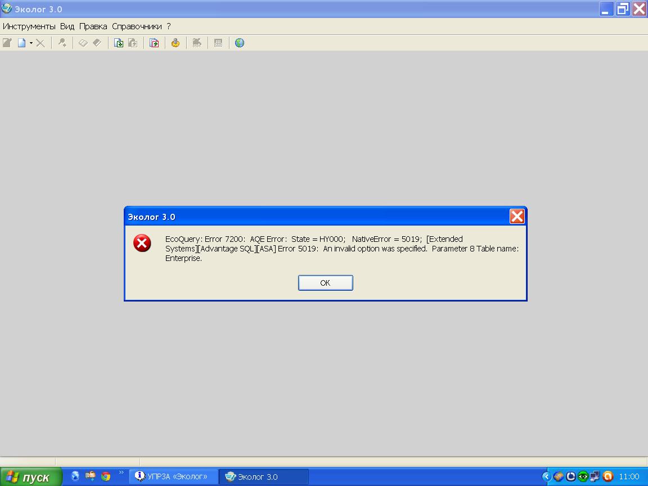Open Chrome from the quick launch bar

pos(106,476)
